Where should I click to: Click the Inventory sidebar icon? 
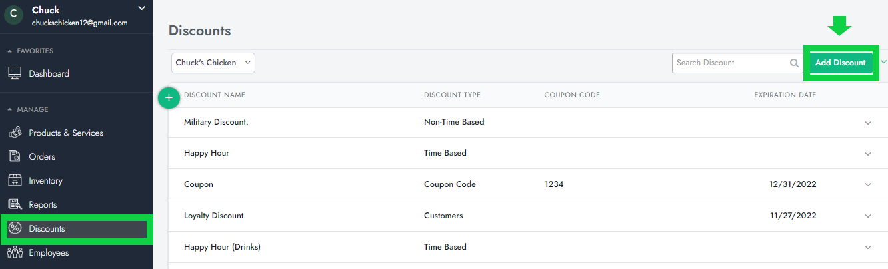[15, 180]
